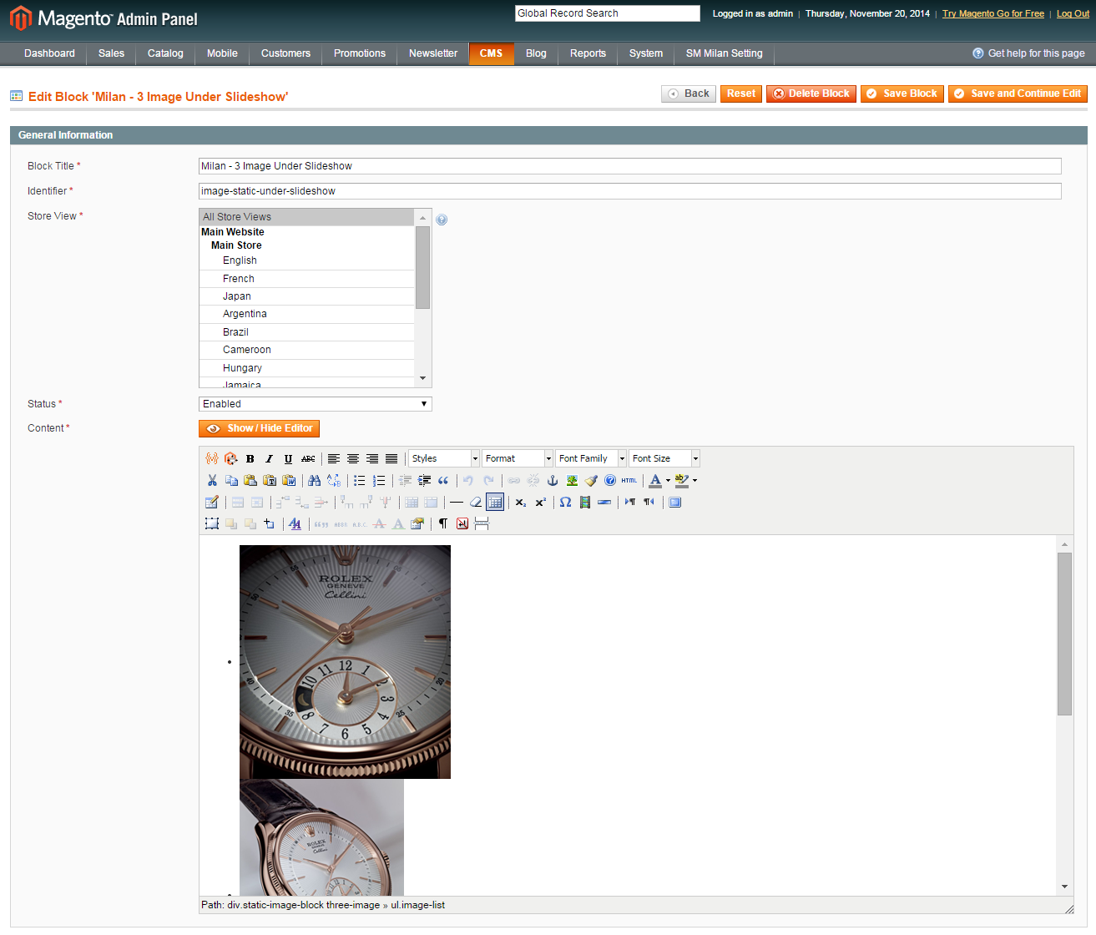
Task: Toggle strikethrough formatting
Action: tap(308, 458)
